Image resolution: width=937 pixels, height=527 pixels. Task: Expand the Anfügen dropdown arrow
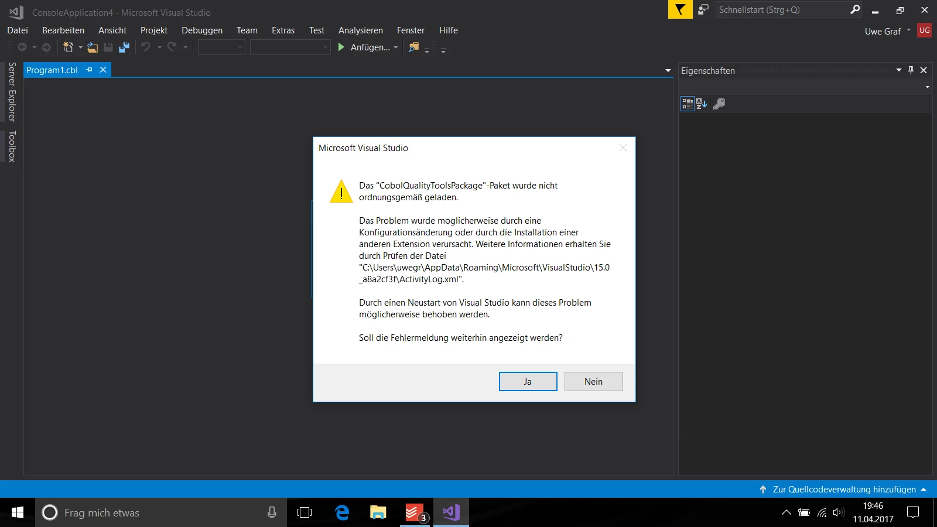396,47
